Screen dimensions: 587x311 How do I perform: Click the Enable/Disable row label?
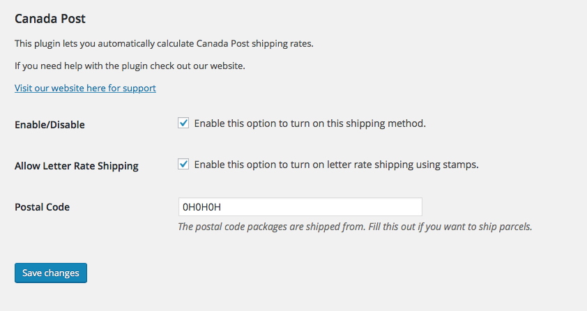pos(49,125)
